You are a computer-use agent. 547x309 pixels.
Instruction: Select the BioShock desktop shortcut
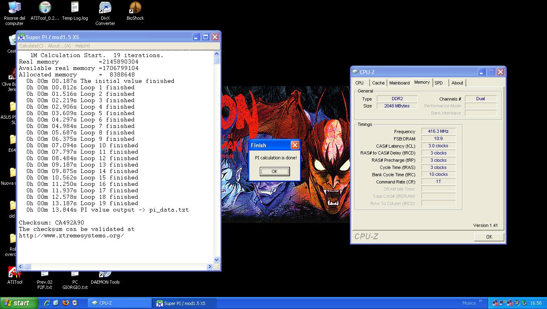click(135, 11)
